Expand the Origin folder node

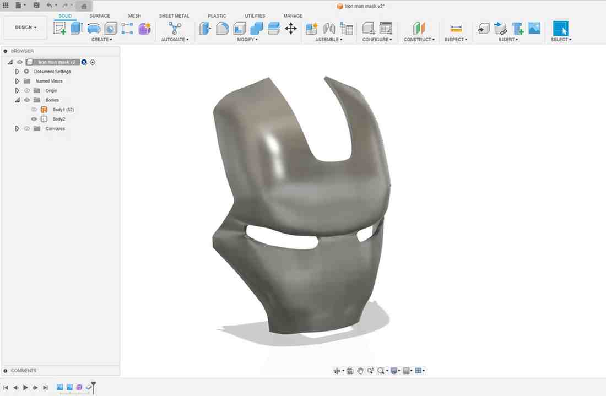(17, 90)
